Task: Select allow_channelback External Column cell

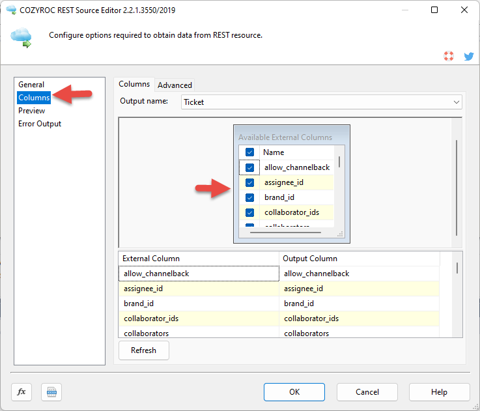Action: click(x=199, y=274)
